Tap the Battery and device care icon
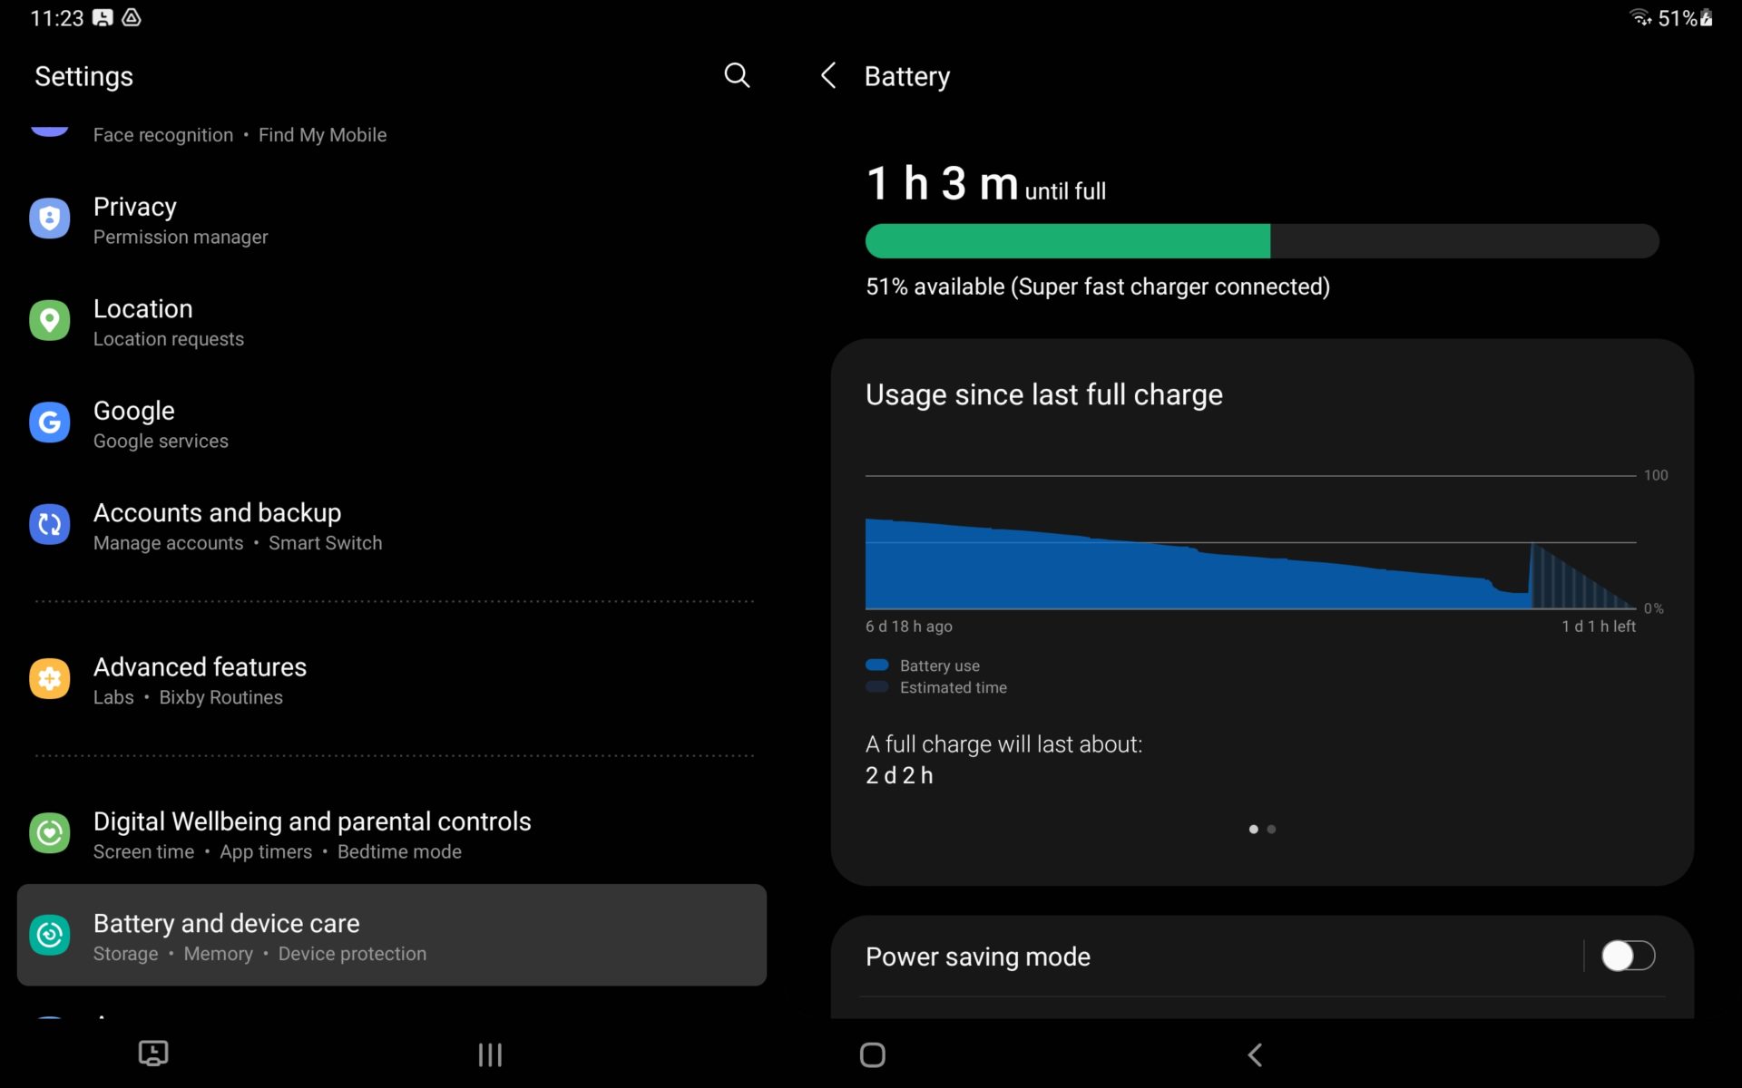This screenshot has width=1742, height=1088. [x=50, y=935]
